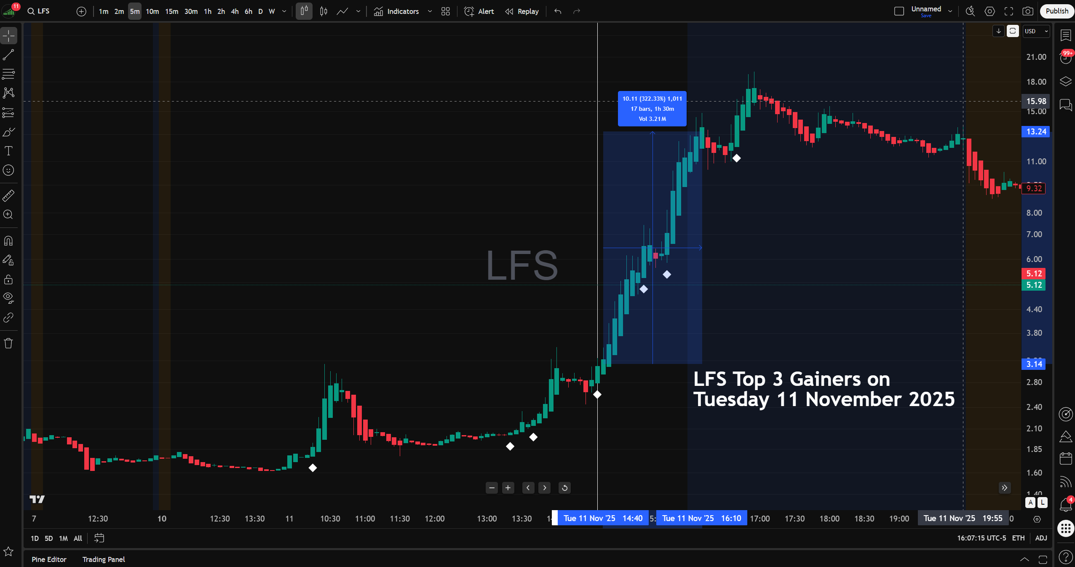Select the trend line drawing tool
Screen dimensions: 1075x567
pyautogui.click(x=8, y=55)
